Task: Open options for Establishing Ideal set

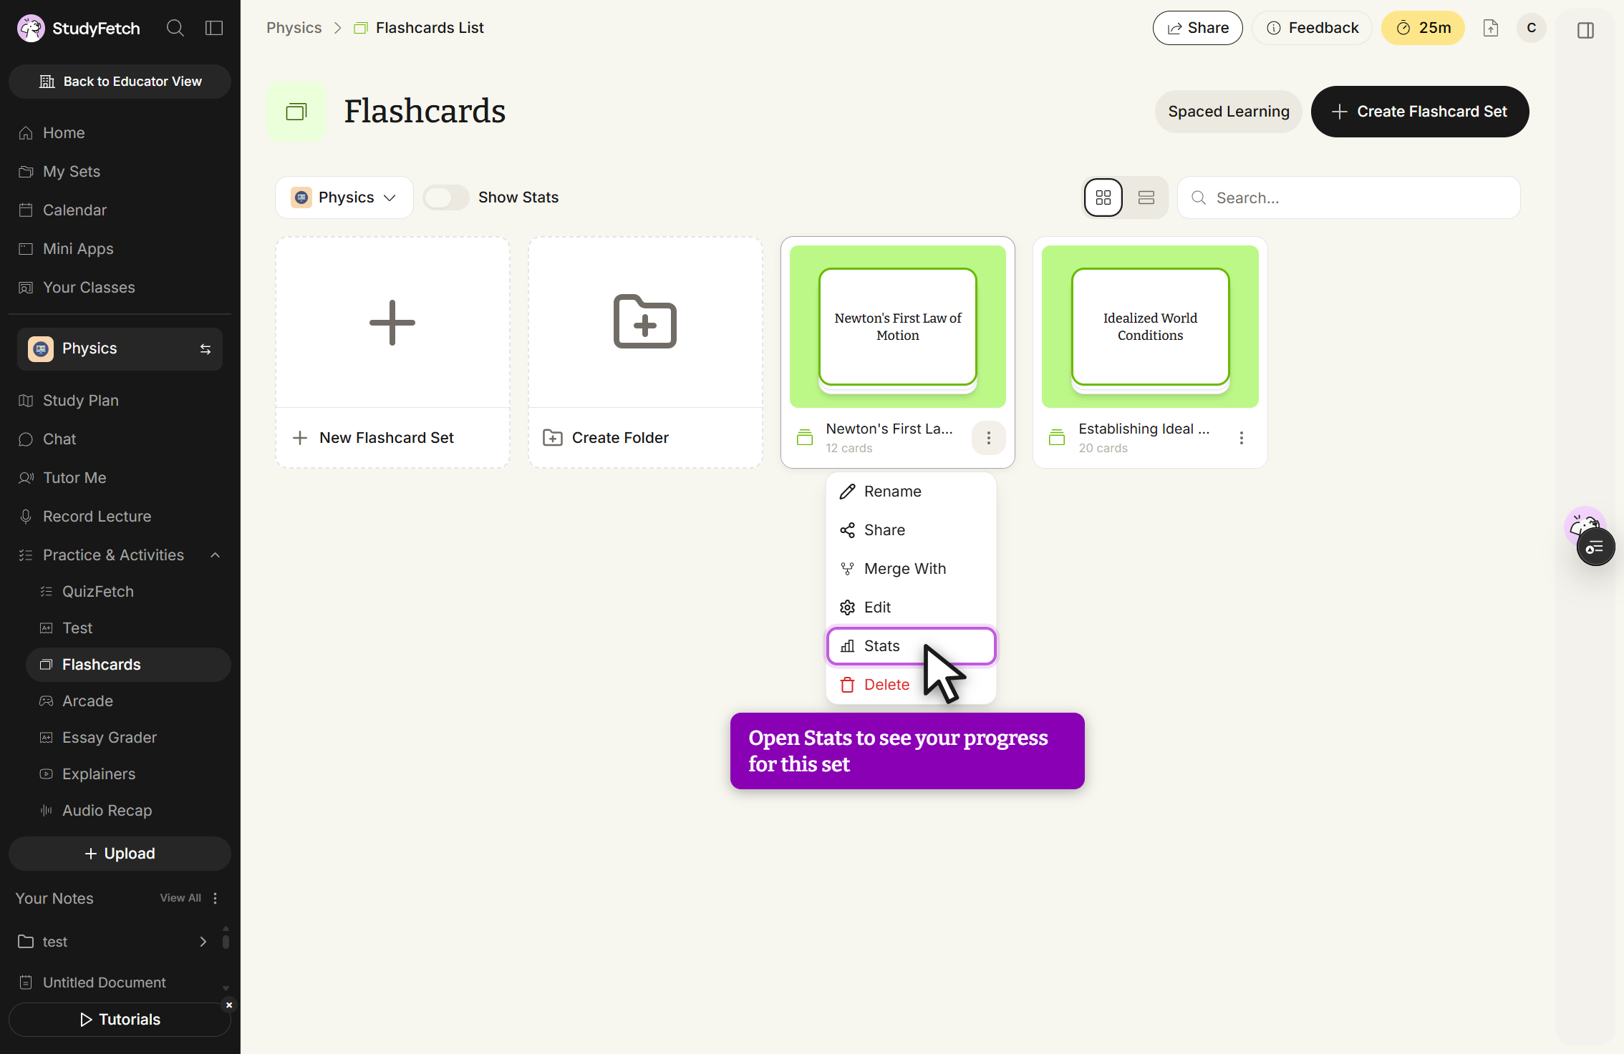Action: 1242,438
